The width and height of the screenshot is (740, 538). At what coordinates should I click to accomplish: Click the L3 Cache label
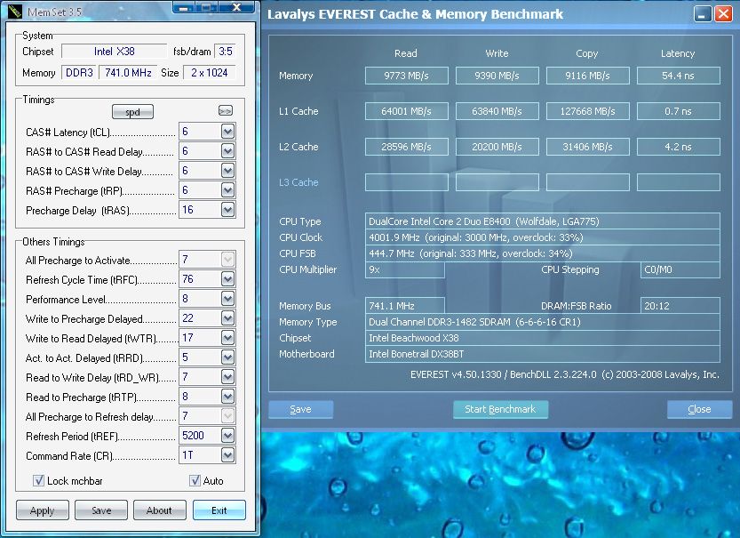(298, 182)
